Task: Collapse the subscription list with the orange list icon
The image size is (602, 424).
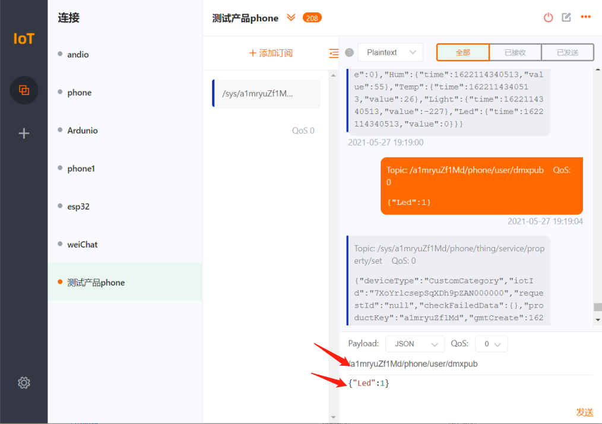Action: coord(334,53)
